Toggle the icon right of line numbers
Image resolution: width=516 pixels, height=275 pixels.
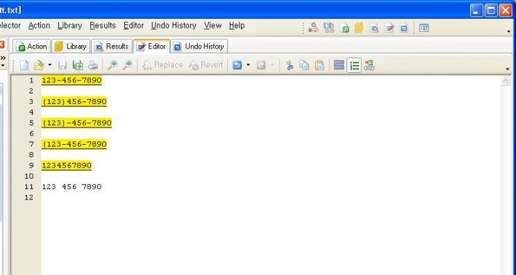point(369,65)
